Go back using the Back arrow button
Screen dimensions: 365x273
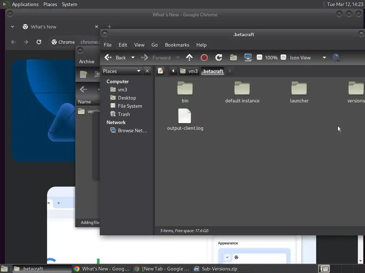pos(115,58)
